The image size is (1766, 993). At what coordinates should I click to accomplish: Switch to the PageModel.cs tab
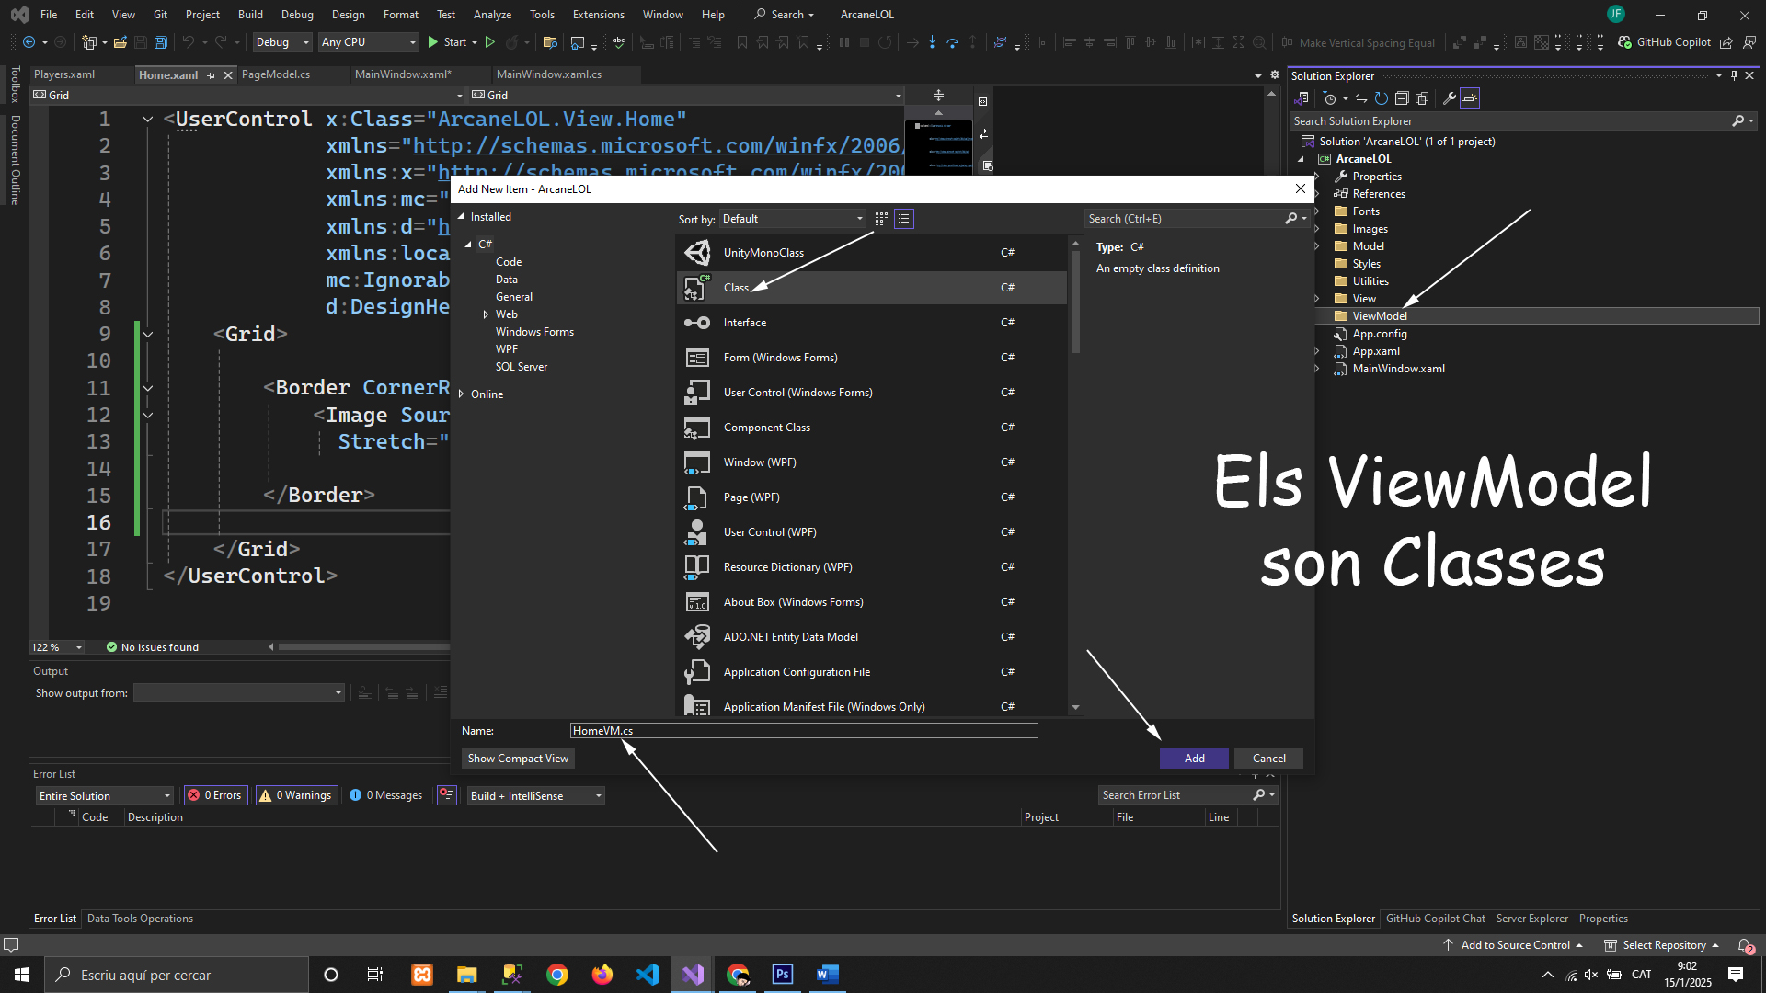tap(276, 74)
